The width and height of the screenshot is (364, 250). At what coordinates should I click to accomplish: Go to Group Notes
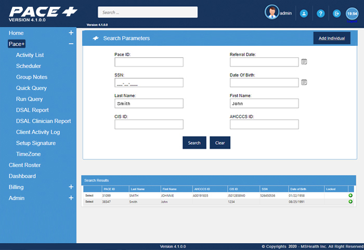pos(32,77)
